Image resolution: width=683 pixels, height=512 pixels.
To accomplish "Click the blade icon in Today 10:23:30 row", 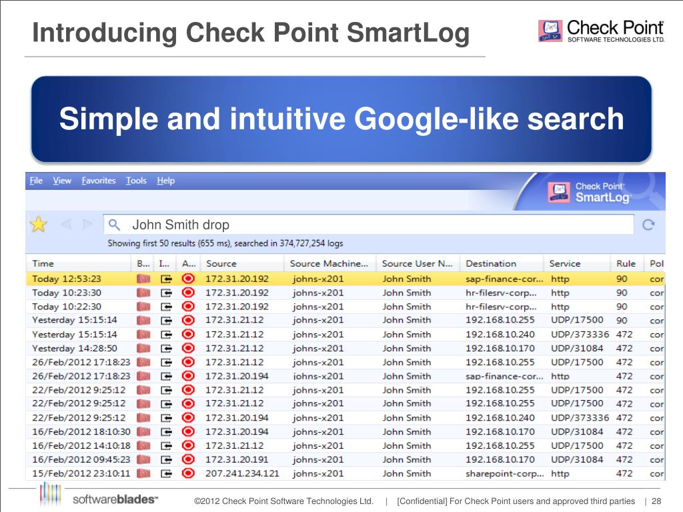I will click(143, 293).
